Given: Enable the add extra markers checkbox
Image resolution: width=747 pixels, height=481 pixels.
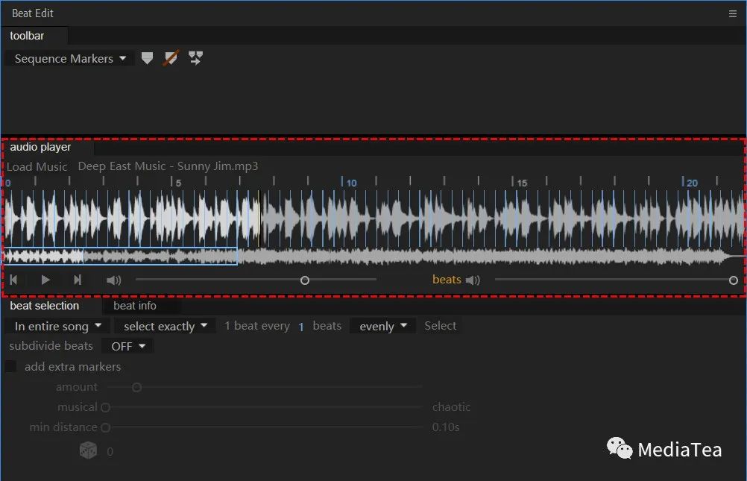Looking at the screenshot, I should pyautogui.click(x=10, y=367).
